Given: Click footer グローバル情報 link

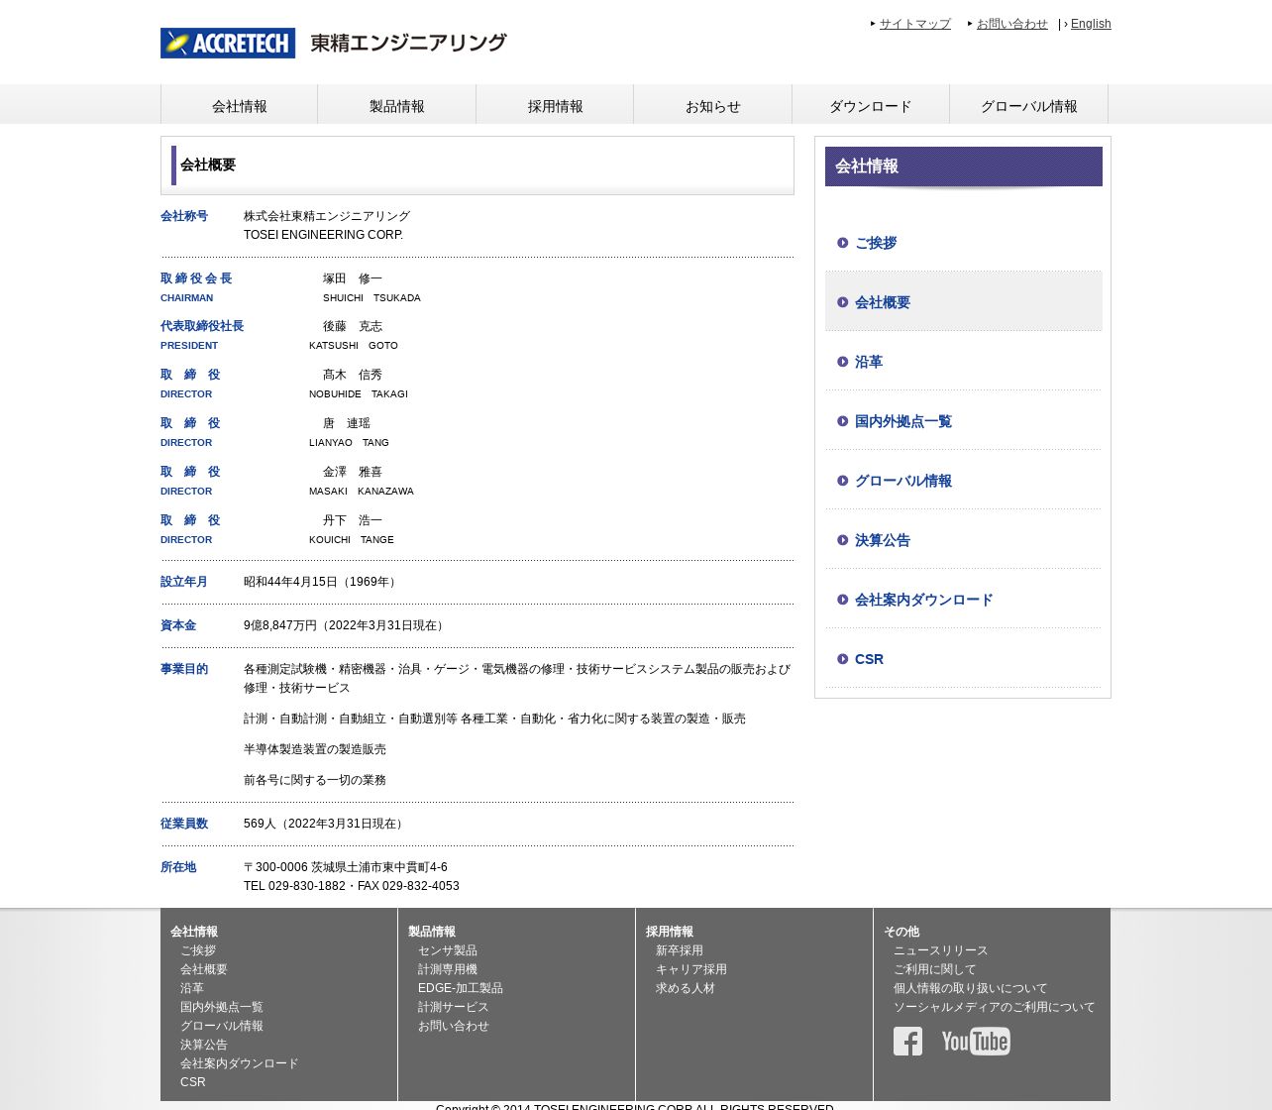Looking at the screenshot, I should [x=222, y=1026].
